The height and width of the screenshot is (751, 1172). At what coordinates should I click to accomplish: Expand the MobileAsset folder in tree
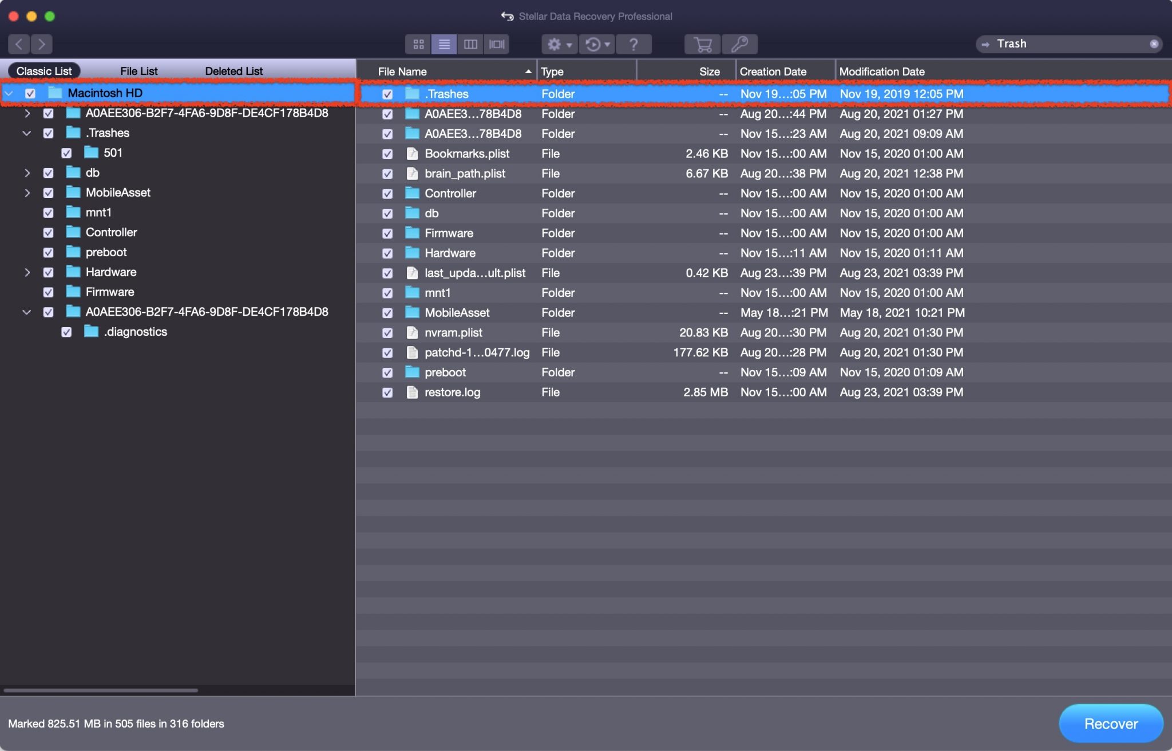[27, 193]
